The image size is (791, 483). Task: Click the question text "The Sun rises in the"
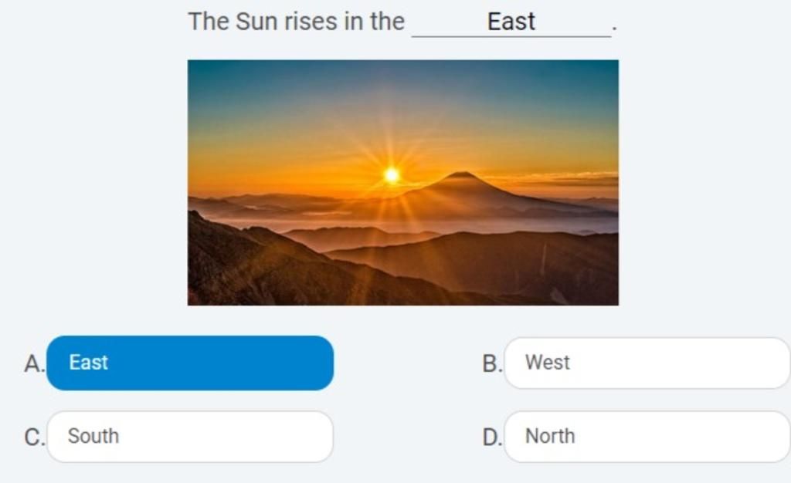click(296, 22)
